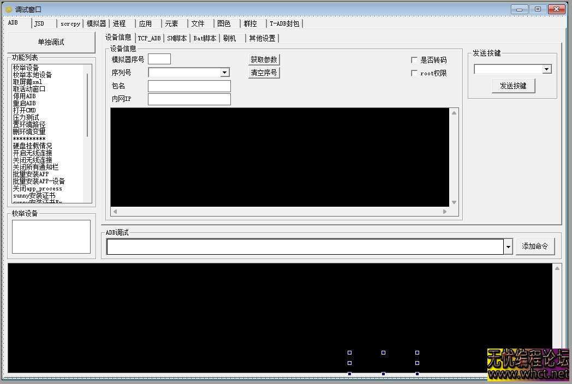
Task: Switch to the 图色 tab
Action: [x=224, y=23]
